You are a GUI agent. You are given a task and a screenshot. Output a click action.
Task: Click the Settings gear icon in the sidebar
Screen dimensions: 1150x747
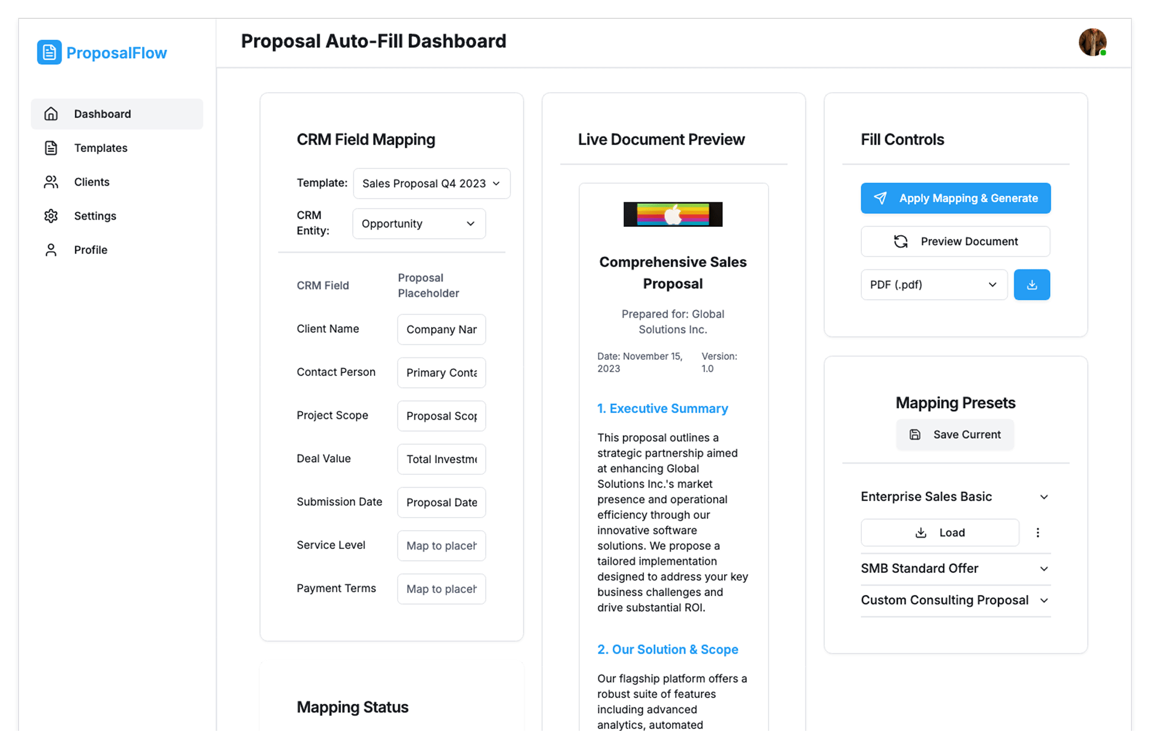click(x=51, y=216)
